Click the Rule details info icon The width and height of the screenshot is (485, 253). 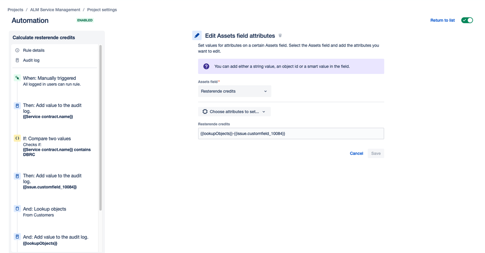coord(17,50)
